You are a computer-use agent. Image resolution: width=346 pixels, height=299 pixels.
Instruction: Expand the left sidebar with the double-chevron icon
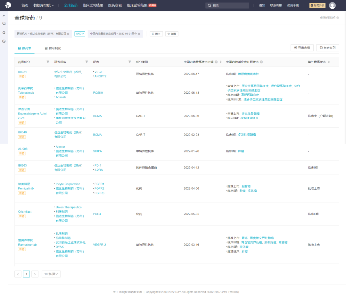4,16
